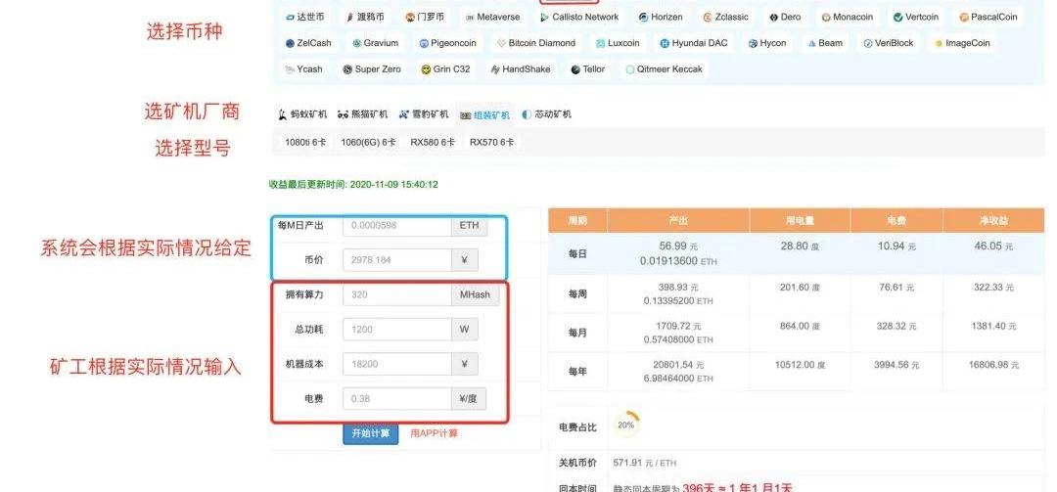This screenshot has height=492, width=1057.
Task: Open the 用APP计算 link
Action: coord(434,433)
